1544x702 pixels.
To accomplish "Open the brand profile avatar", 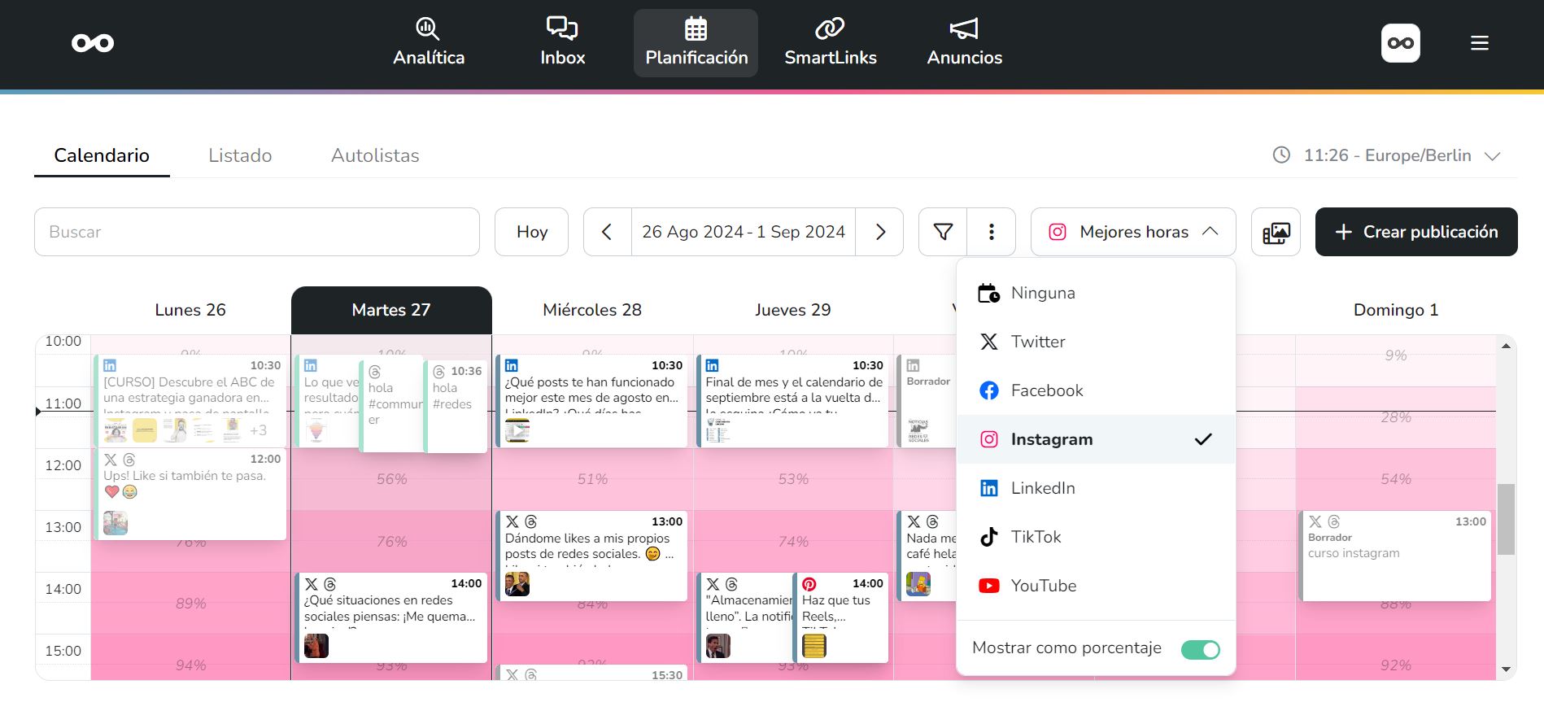I will point(1401,43).
